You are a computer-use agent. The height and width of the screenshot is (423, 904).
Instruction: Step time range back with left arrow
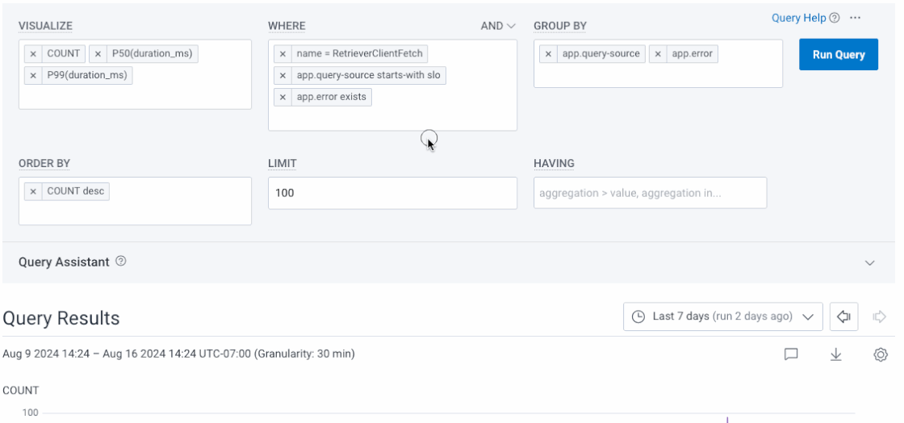click(x=843, y=316)
